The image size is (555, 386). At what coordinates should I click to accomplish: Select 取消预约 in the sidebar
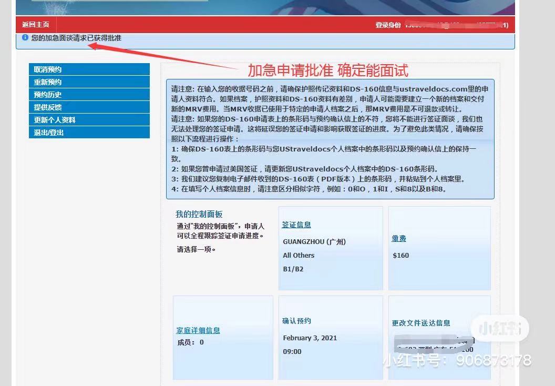(48, 69)
